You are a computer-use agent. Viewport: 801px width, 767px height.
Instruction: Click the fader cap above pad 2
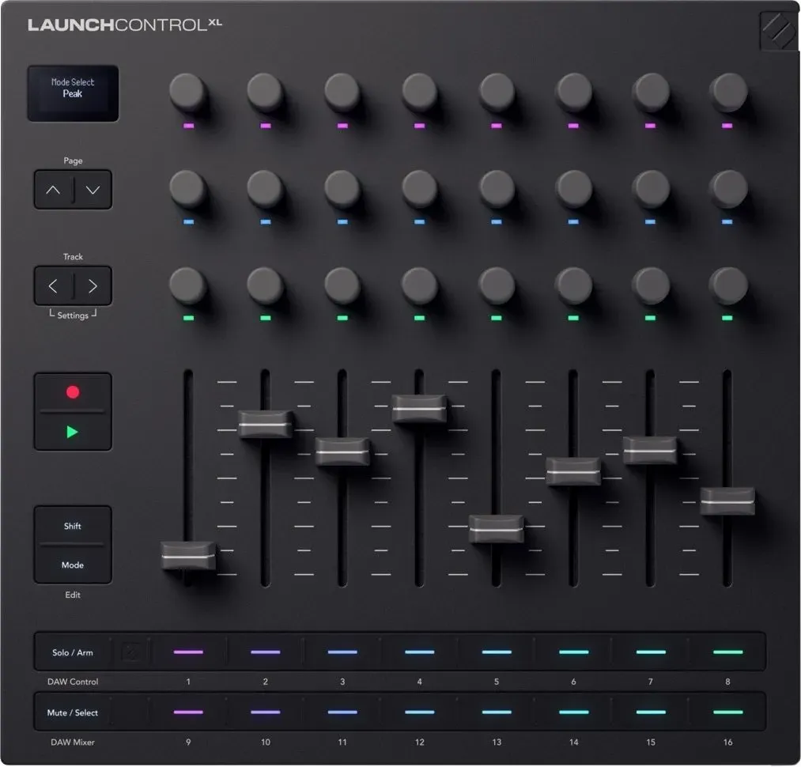point(266,424)
